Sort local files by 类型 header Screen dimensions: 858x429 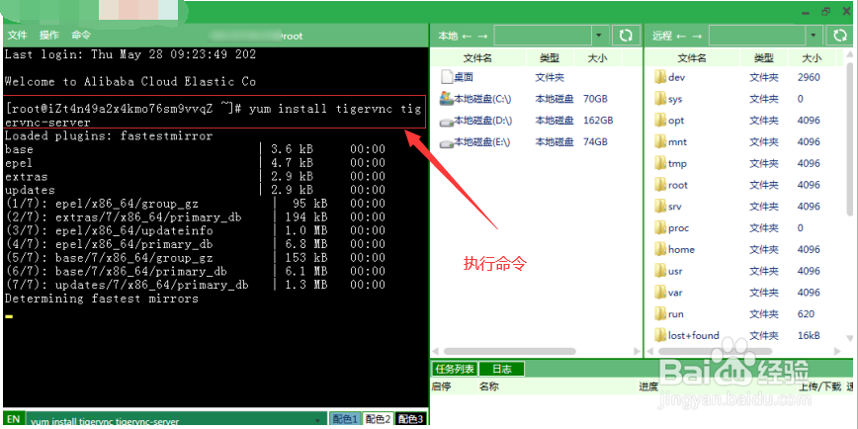550,57
